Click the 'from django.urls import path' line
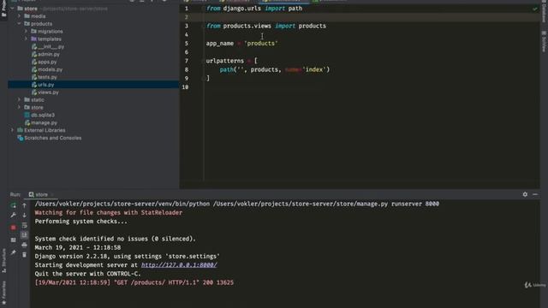548x308 pixels. point(254,9)
